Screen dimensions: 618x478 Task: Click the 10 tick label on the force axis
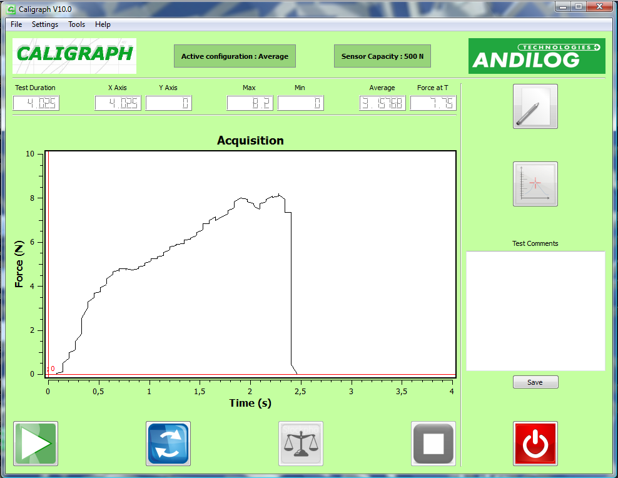[30, 154]
